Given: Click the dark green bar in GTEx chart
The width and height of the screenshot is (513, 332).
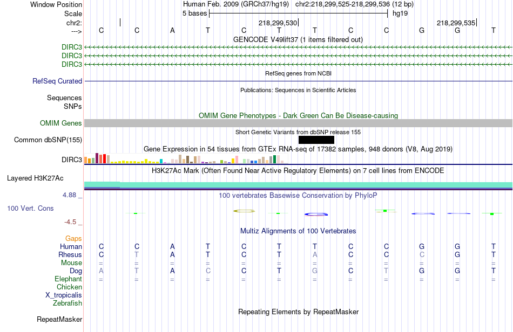Looking at the screenshot, I should click(x=274, y=160).
